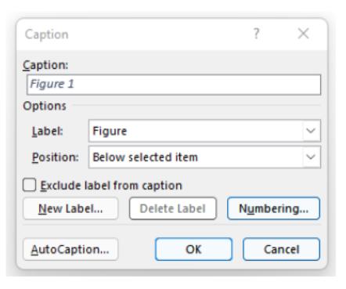Open the New Label dialog

70,208
